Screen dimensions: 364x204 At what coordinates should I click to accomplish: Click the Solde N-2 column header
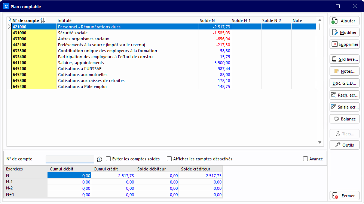coord(272,21)
